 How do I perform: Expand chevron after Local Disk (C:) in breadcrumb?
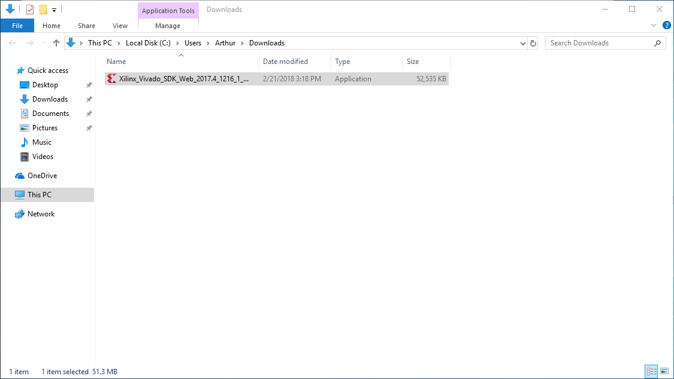(177, 43)
